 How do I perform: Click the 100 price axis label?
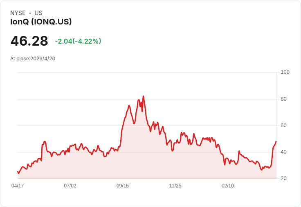click(x=285, y=72)
